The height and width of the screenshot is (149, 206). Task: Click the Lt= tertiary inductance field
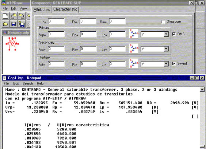117,64
